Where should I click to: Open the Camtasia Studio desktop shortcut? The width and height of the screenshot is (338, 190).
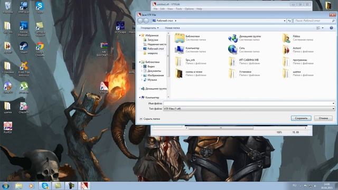tap(40, 29)
